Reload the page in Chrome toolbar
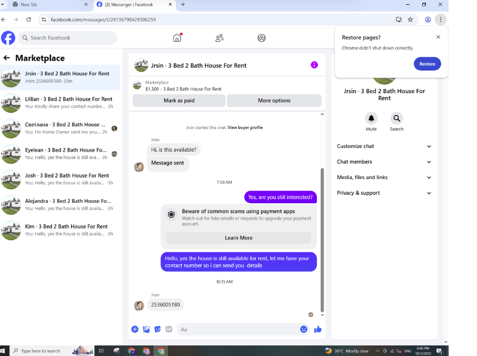Viewport: 477px width, 356px height. point(28,19)
